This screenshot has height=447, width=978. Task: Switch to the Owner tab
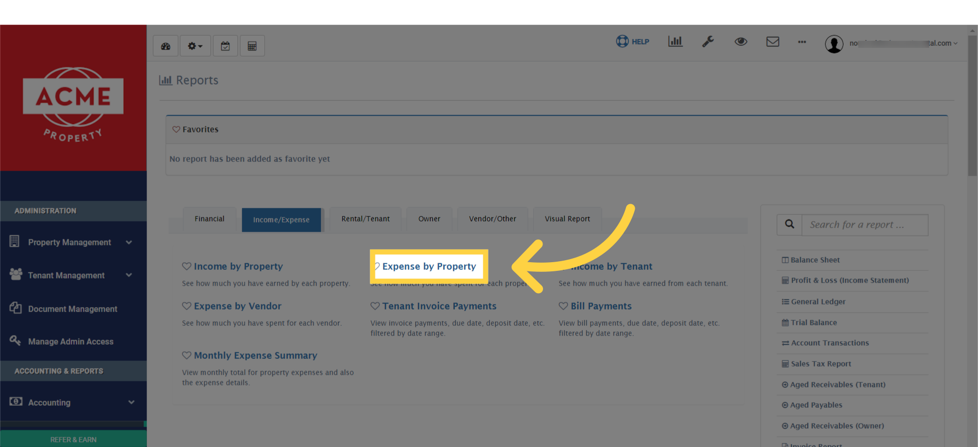[x=429, y=219]
